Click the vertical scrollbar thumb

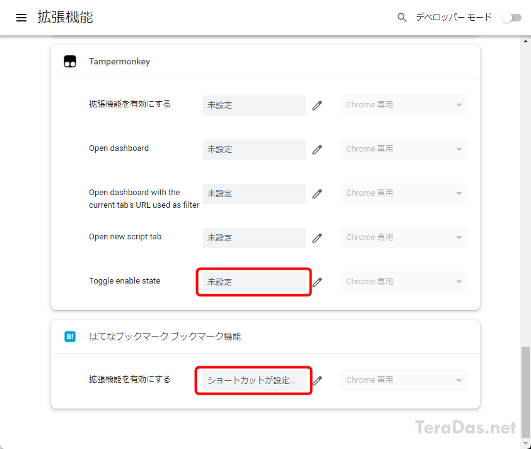click(x=525, y=392)
